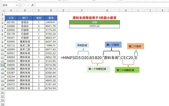Click the red title 原料车间等级等于3的最小薪资
The width and height of the screenshot is (169, 106).
[x=95, y=18]
